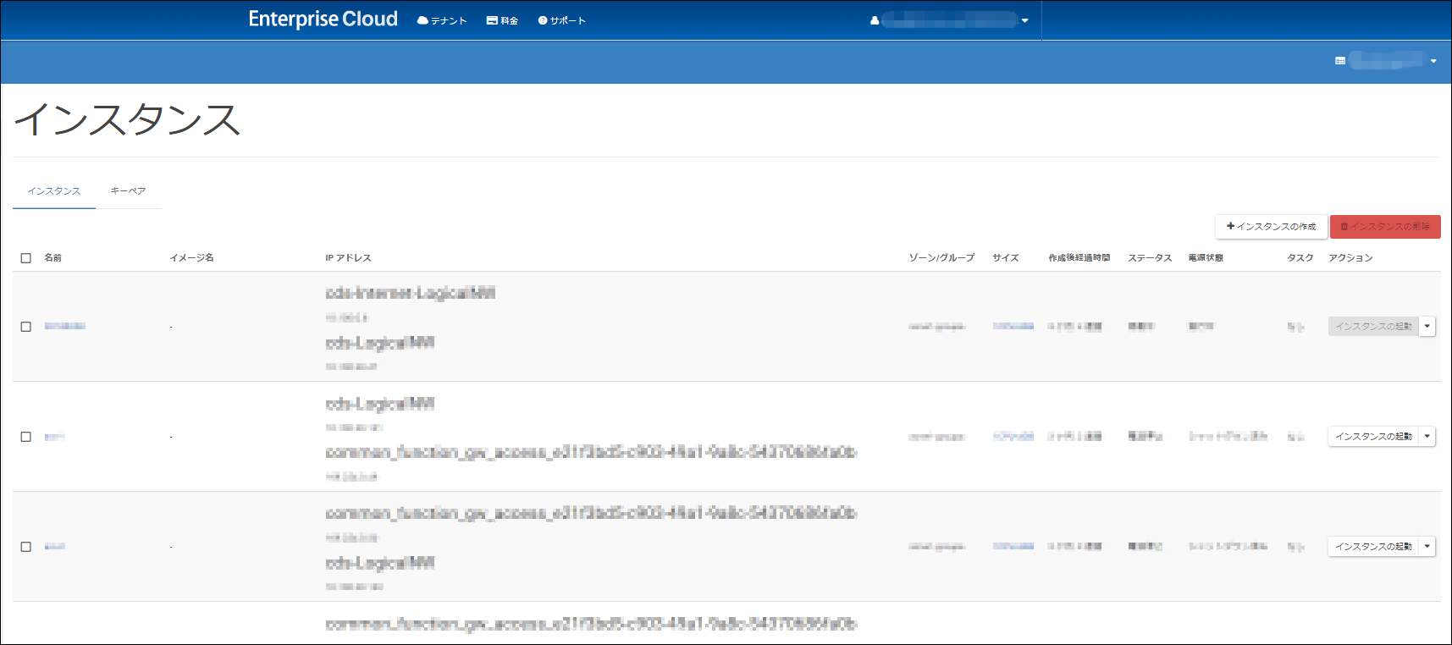Click cds-LogicalNW in the third instance row
The image size is (1452, 645).
(380, 563)
